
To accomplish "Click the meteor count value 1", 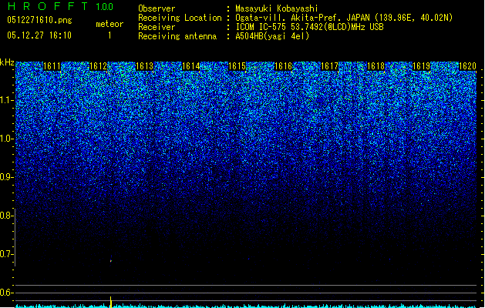I will click(109, 35).
